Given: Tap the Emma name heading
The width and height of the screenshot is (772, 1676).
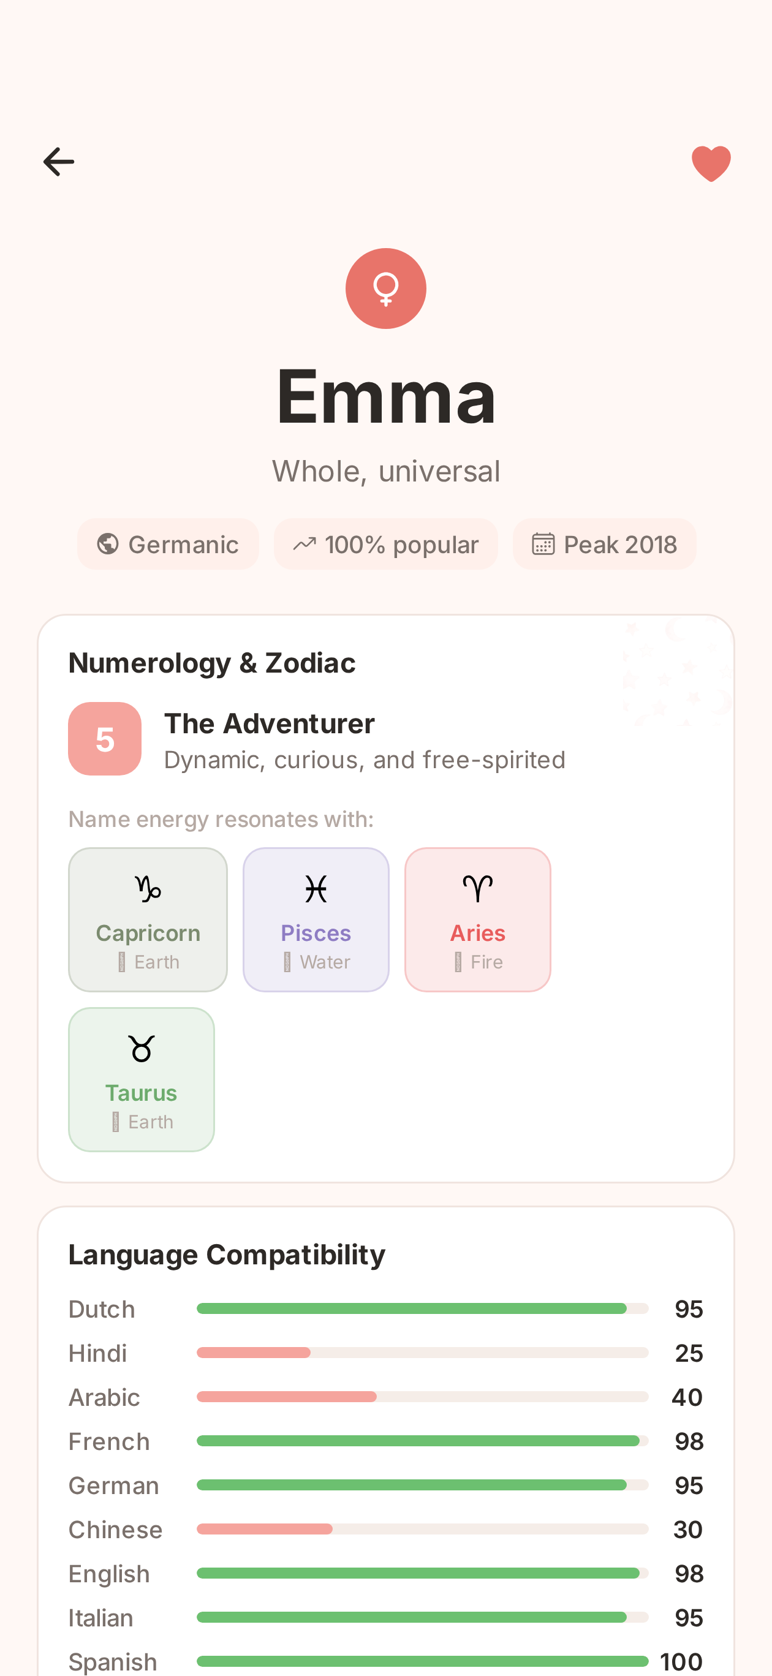Looking at the screenshot, I should [x=386, y=396].
